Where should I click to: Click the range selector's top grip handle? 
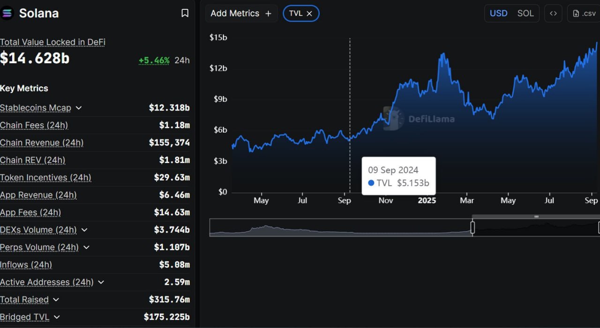(x=536, y=216)
